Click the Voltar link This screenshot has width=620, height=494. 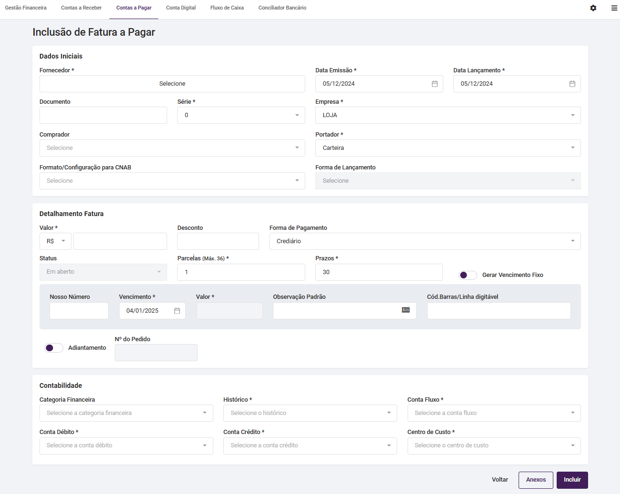[500, 480]
